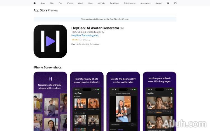The image size is (210, 131).
Task: Open the Generate stunning AI videos screenshot
Action: coord(50,101)
